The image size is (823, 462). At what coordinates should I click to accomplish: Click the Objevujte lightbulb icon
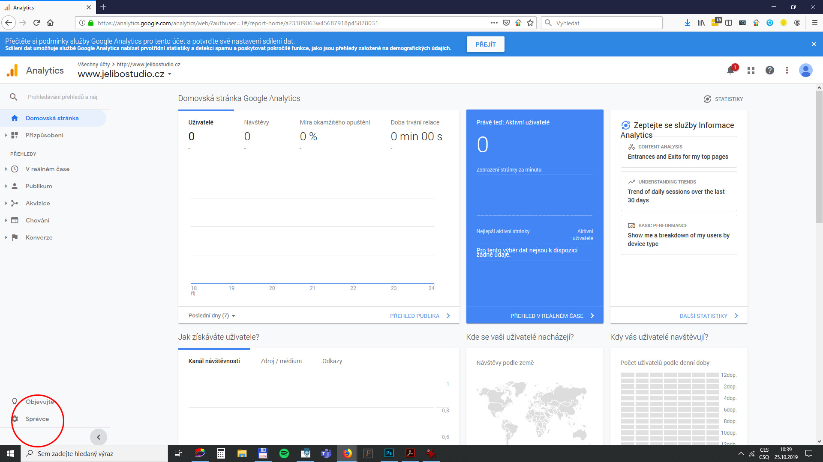pyautogui.click(x=15, y=402)
